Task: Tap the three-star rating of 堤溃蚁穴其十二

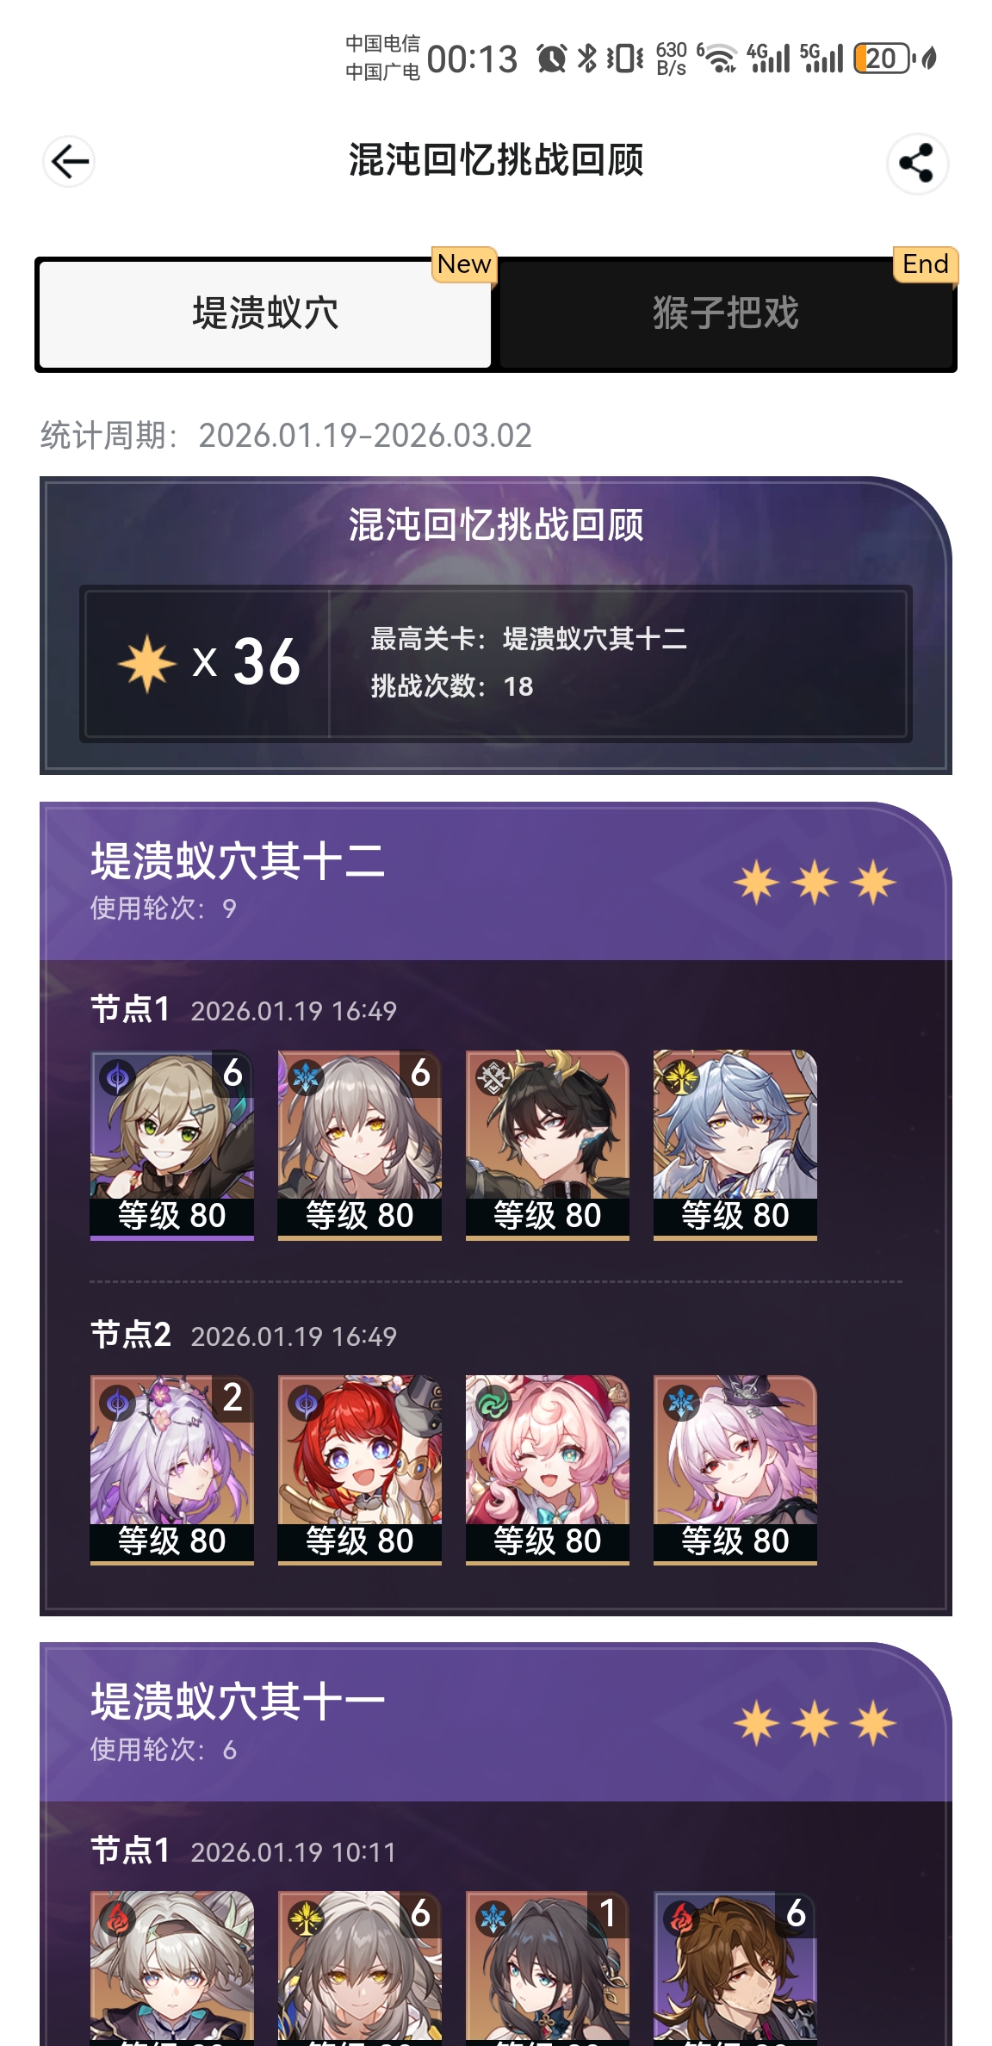Action: pos(815,883)
